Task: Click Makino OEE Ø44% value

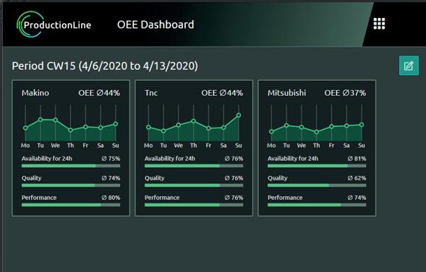Action: pyautogui.click(x=99, y=93)
